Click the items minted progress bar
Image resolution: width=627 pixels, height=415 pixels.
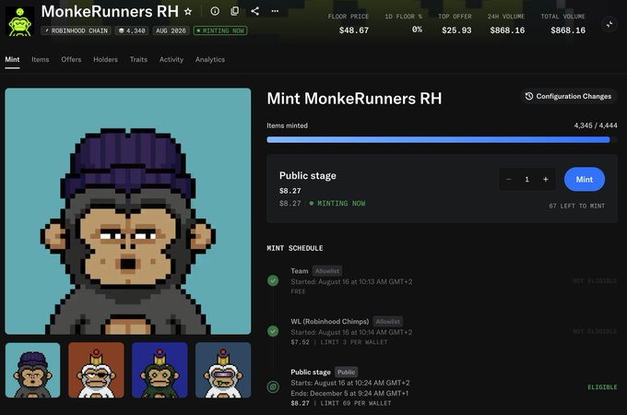[442, 139]
